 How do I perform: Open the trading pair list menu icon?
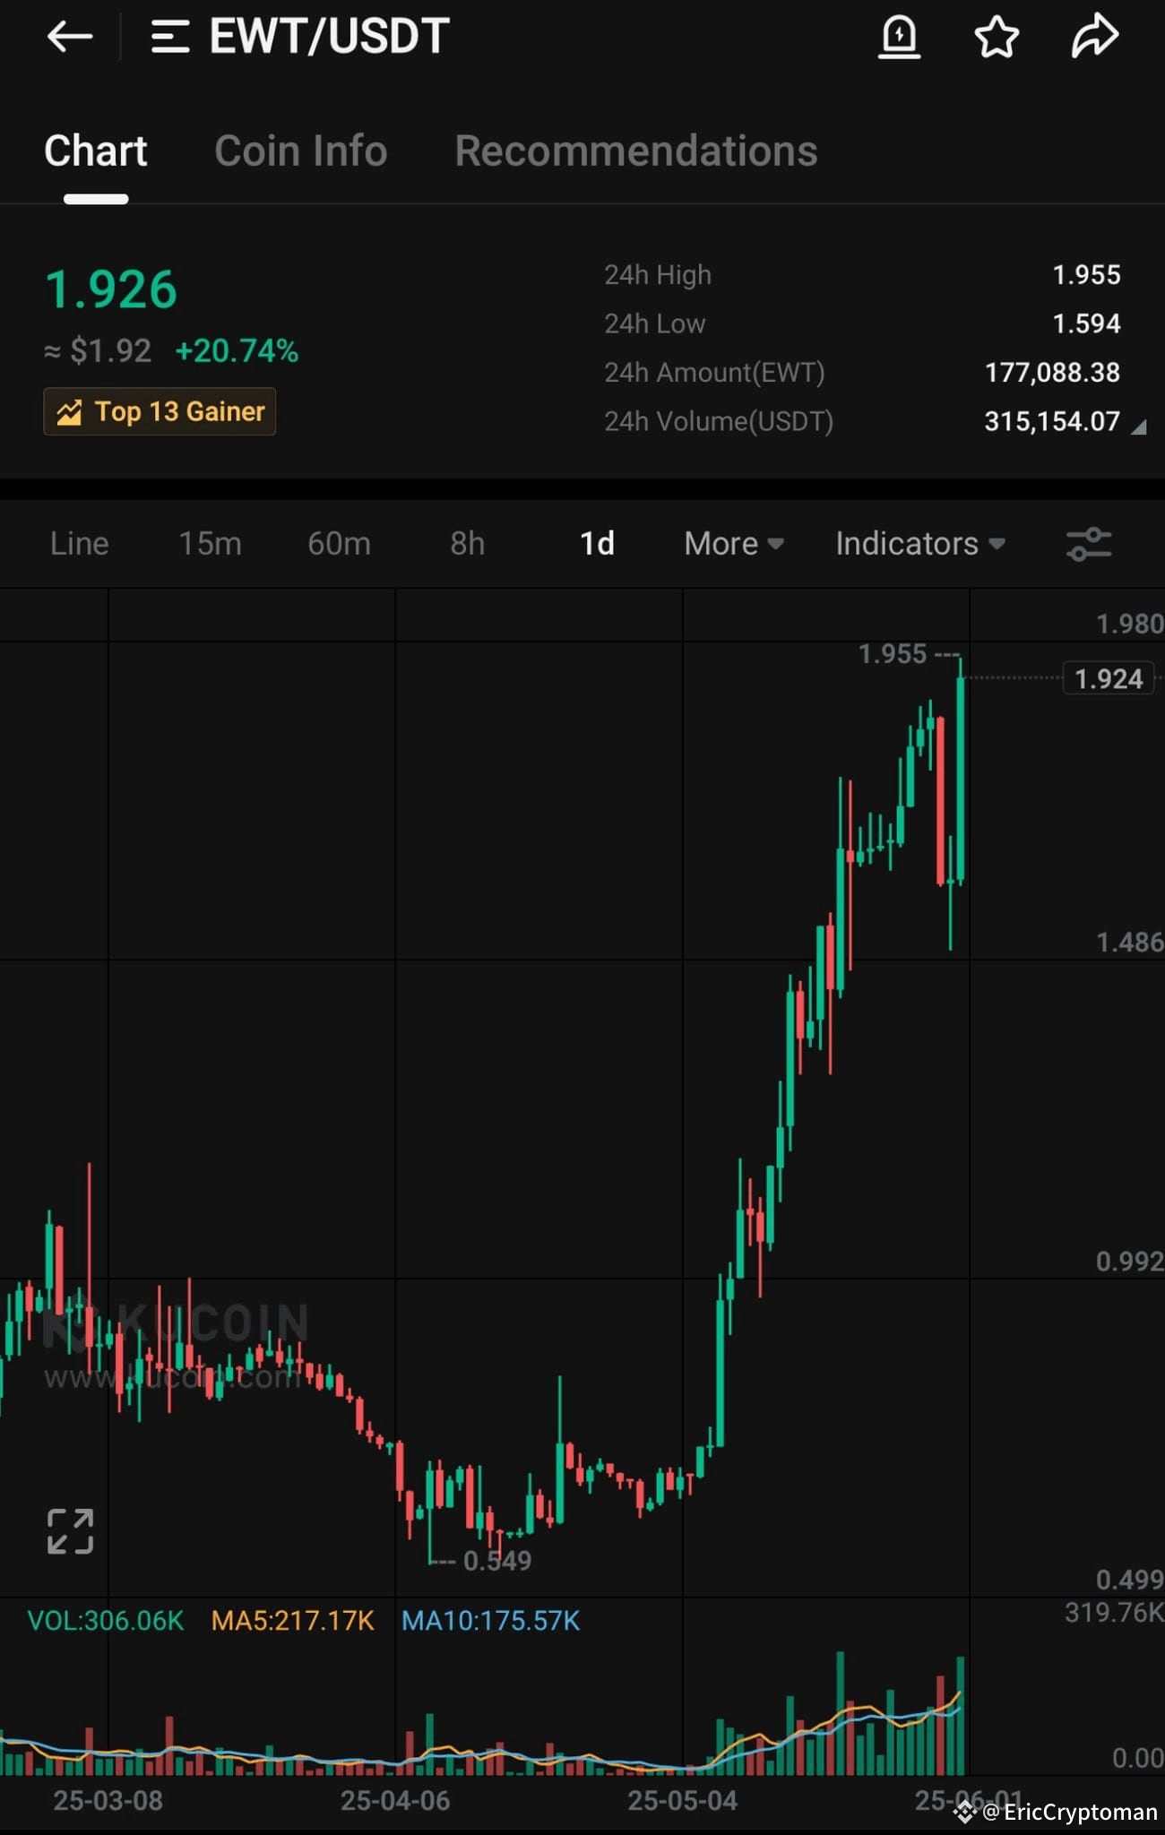click(x=169, y=37)
